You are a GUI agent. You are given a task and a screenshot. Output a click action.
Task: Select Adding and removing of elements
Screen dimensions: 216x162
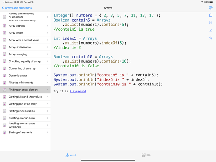pyautogui.click(x=25, y=17)
